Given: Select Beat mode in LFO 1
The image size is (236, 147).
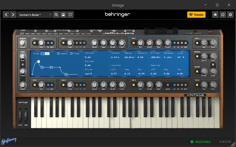Looking at the screenshot, I should [52, 43].
